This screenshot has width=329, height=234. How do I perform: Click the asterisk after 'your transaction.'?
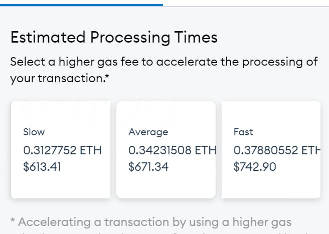[107, 76]
